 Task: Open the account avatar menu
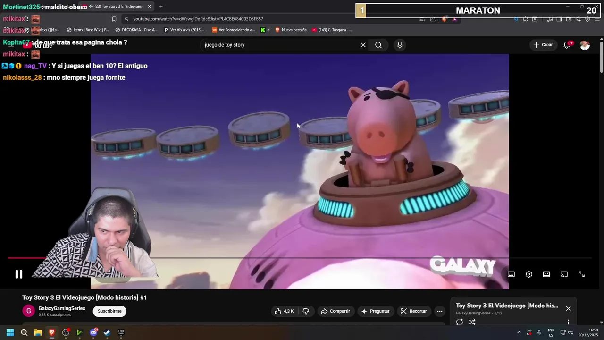[x=585, y=45]
